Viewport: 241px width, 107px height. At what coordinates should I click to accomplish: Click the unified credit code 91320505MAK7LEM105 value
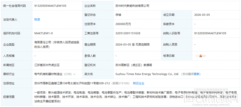[x=51, y=5]
